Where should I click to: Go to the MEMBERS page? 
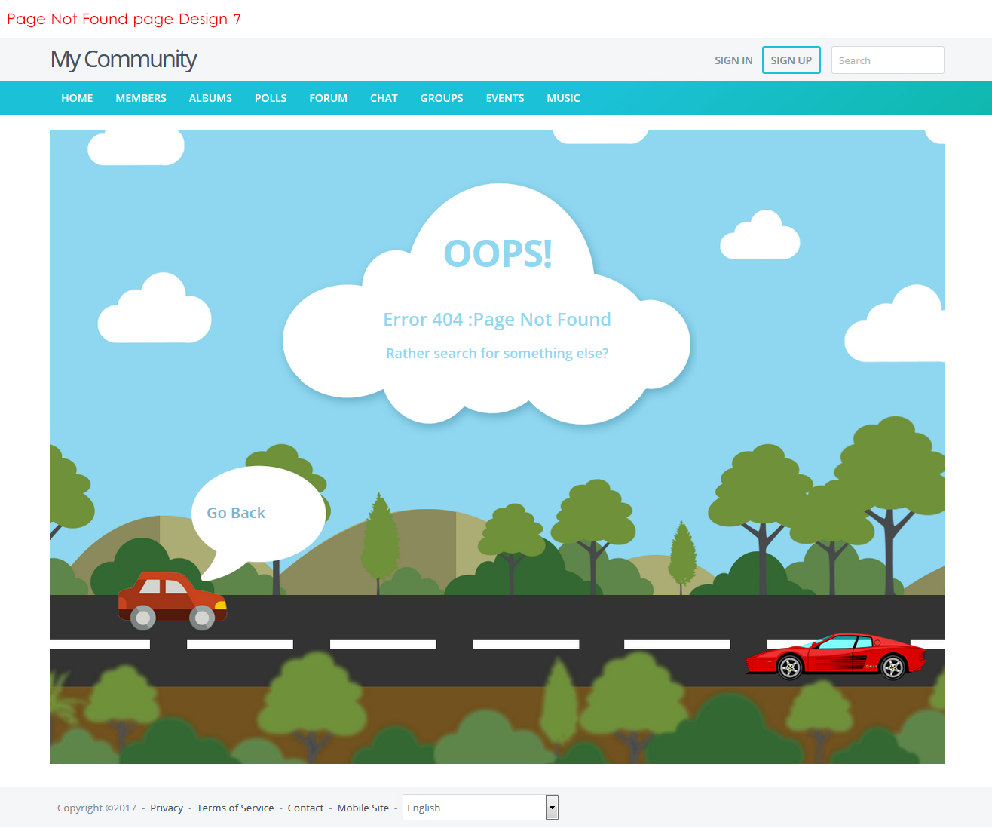141,98
